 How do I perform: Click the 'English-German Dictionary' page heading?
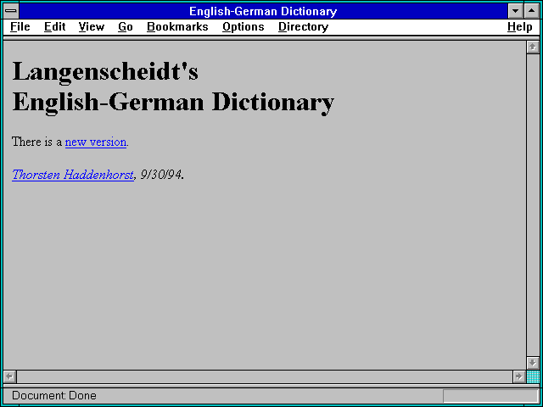coord(173,103)
